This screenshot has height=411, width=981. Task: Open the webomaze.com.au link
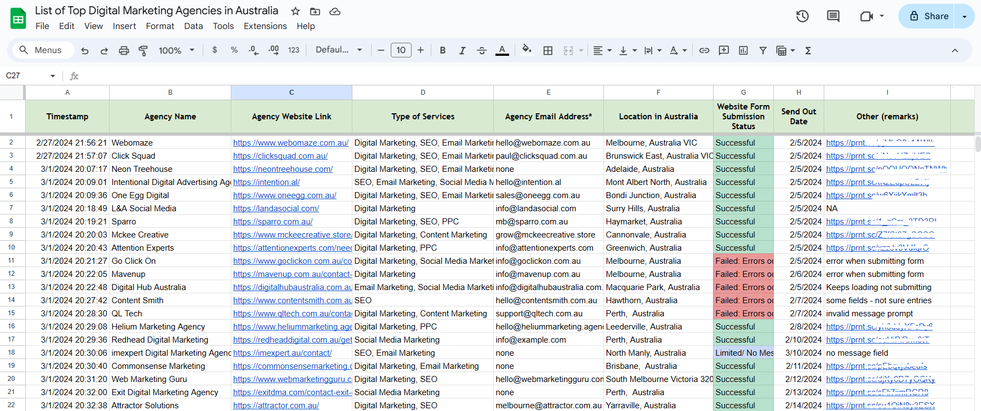coord(290,143)
